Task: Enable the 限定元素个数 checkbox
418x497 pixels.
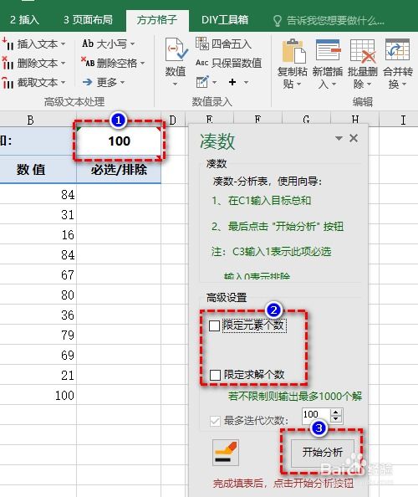Action: pyautogui.click(x=214, y=325)
